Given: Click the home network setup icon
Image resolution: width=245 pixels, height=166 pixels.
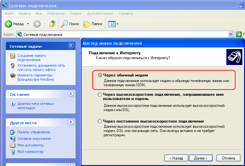Looking at the screenshot, I should coord(12,66).
